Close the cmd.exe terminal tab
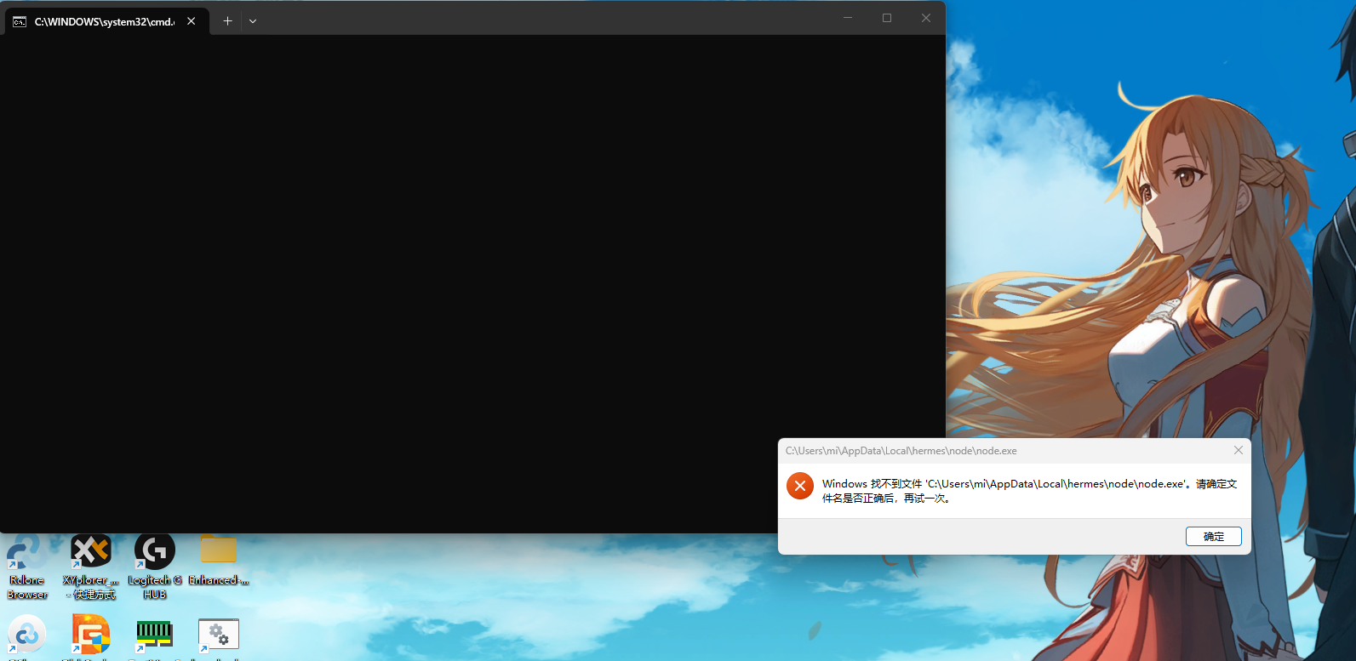 192,21
